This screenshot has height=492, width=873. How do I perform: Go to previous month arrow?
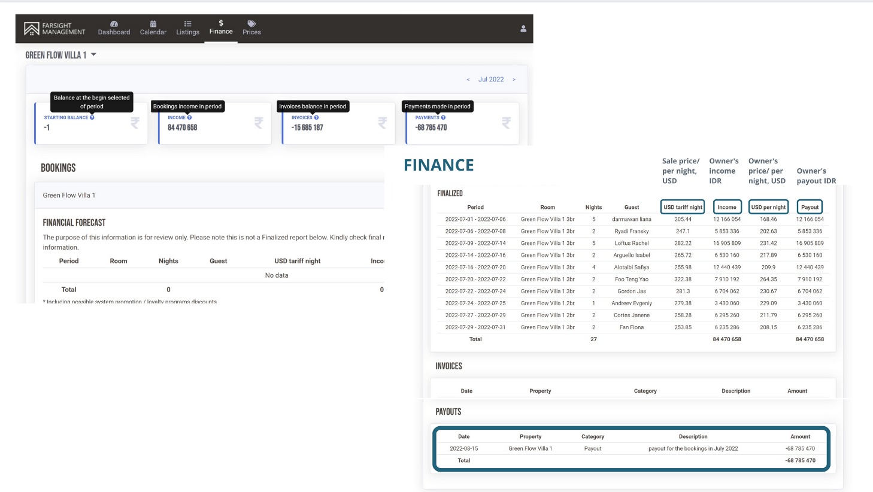(468, 80)
